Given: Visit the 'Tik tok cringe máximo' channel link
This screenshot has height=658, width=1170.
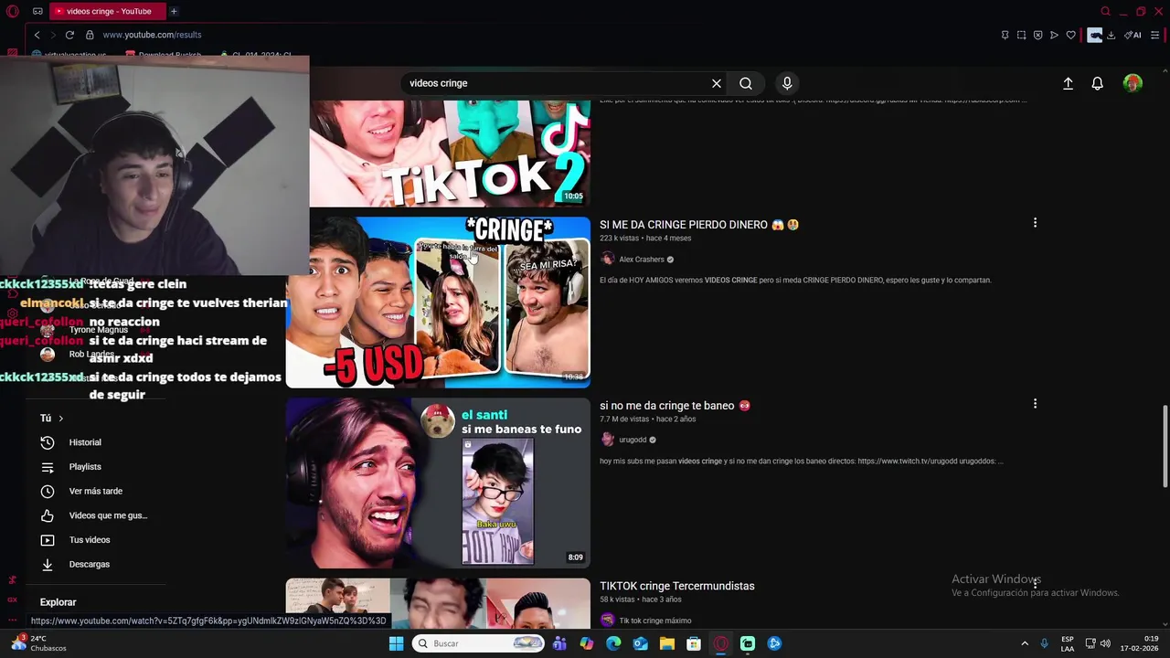Looking at the screenshot, I should coord(655,621).
